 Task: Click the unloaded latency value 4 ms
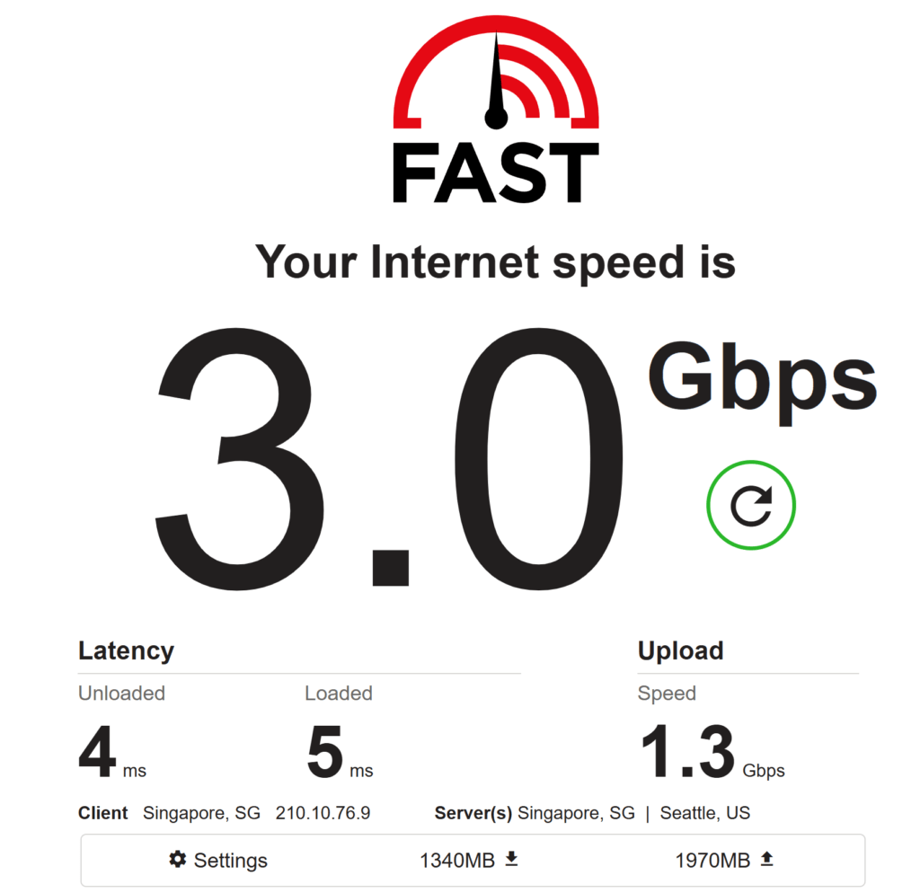pos(112,751)
